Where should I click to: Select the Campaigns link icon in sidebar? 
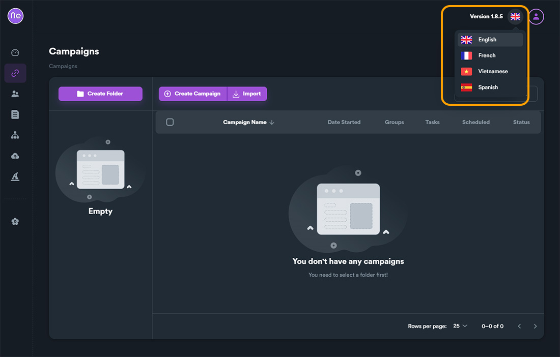click(x=15, y=73)
